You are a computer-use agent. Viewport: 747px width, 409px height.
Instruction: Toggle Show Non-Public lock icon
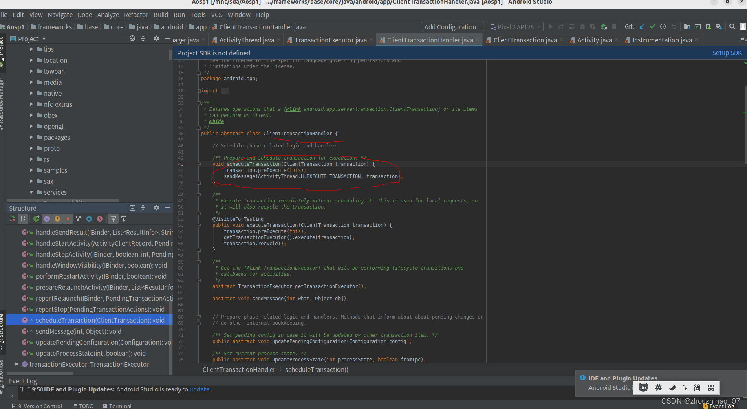(x=68, y=219)
